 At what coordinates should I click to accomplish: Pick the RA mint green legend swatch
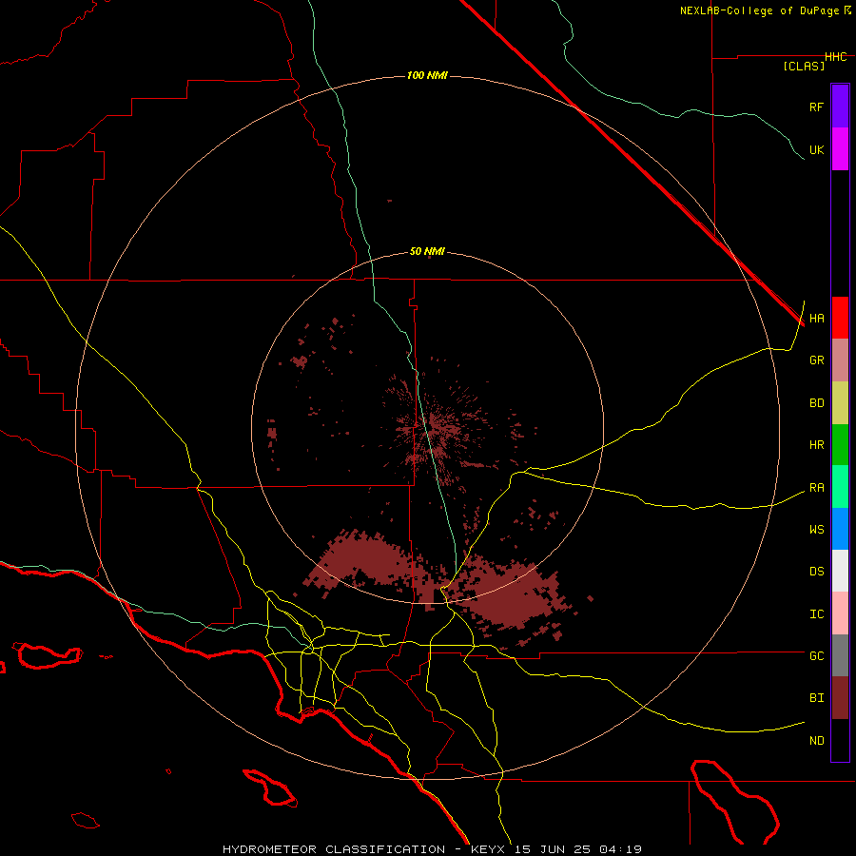point(840,487)
